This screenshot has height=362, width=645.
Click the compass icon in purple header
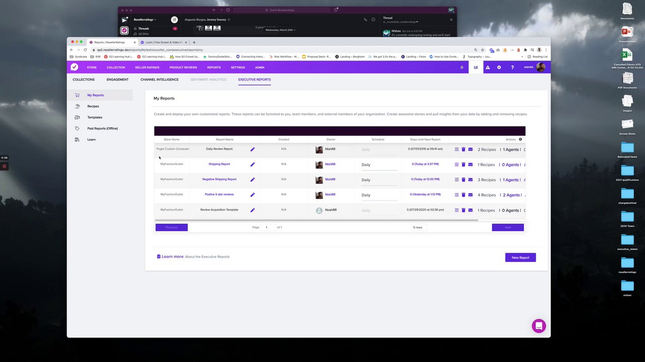coord(499,67)
